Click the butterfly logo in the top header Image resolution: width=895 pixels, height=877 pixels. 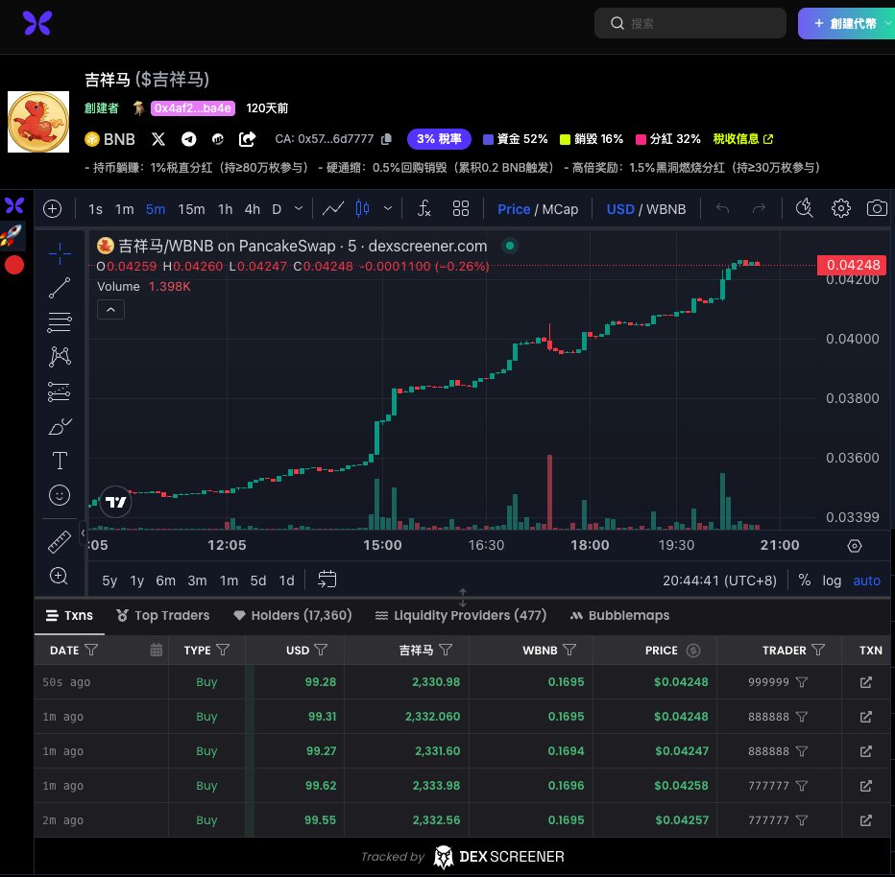pyautogui.click(x=37, y=23)
